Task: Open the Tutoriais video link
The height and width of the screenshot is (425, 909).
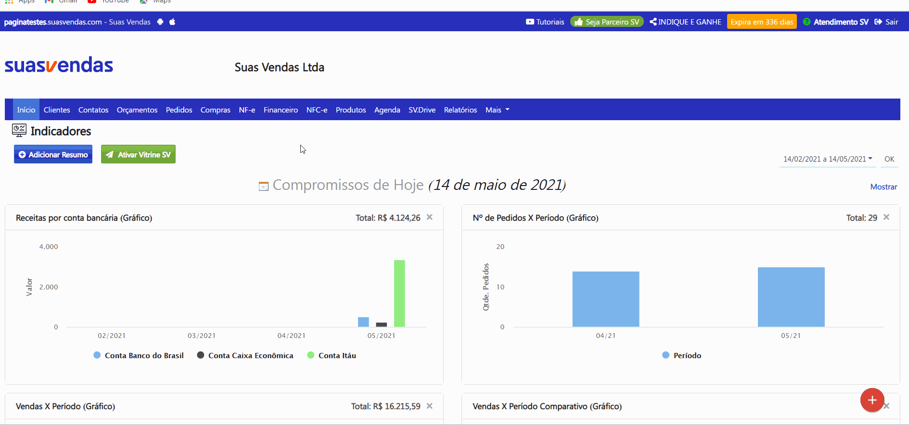Action: tap(545, 22)
